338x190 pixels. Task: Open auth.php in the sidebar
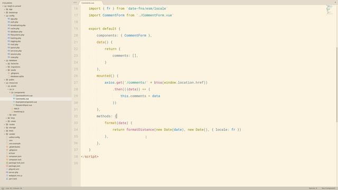(x=14, y=22)
